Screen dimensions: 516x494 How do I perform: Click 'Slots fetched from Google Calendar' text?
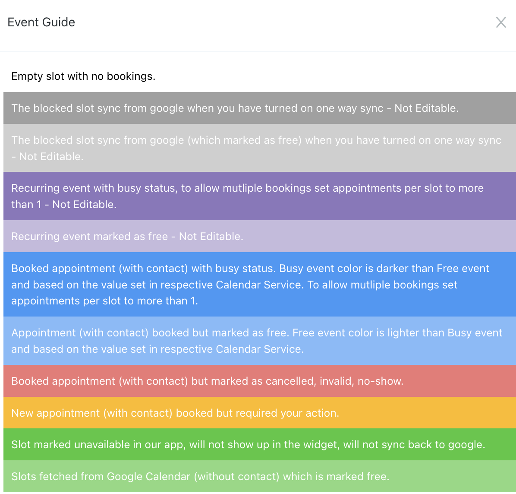101,477
